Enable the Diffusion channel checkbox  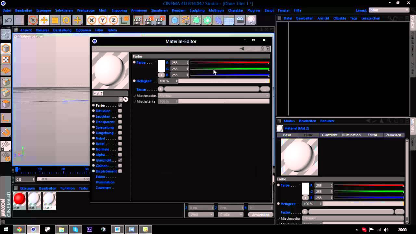click(x=120, y=111)
